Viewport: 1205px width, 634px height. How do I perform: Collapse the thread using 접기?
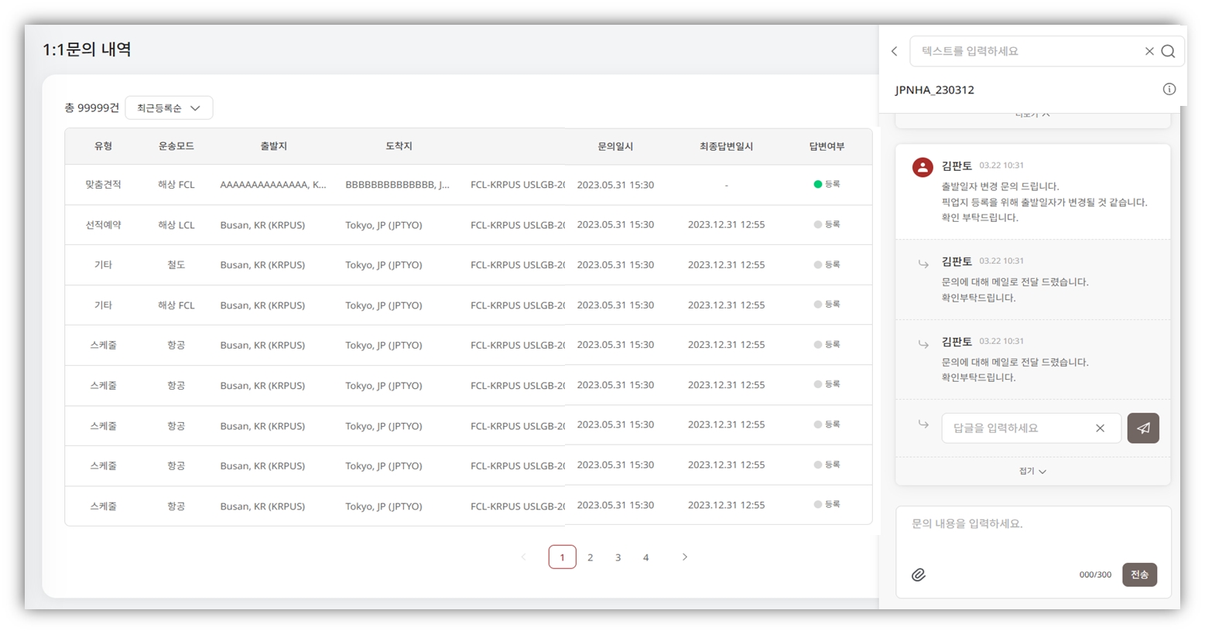1032,471
